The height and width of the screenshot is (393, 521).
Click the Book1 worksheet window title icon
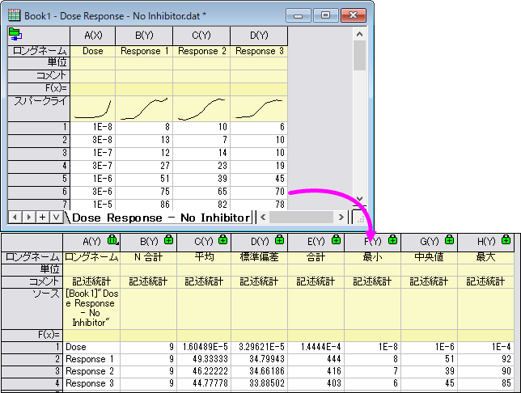point(14,15)
